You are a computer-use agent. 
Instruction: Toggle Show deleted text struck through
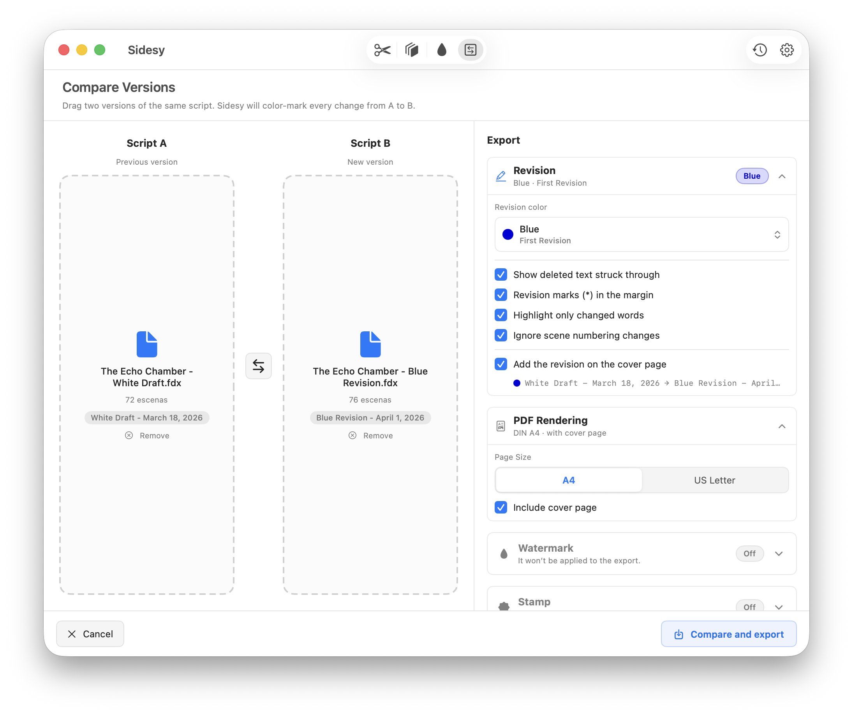coord(501,275)
